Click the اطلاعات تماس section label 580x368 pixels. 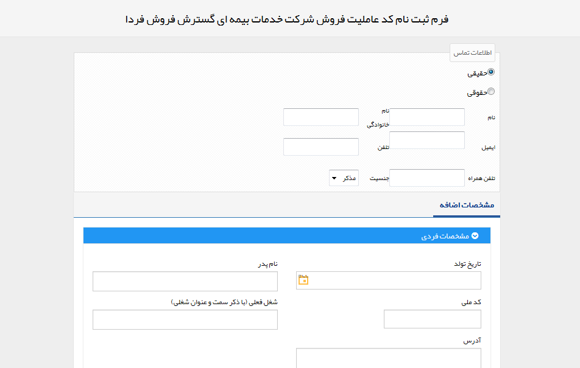click(472, 53)
